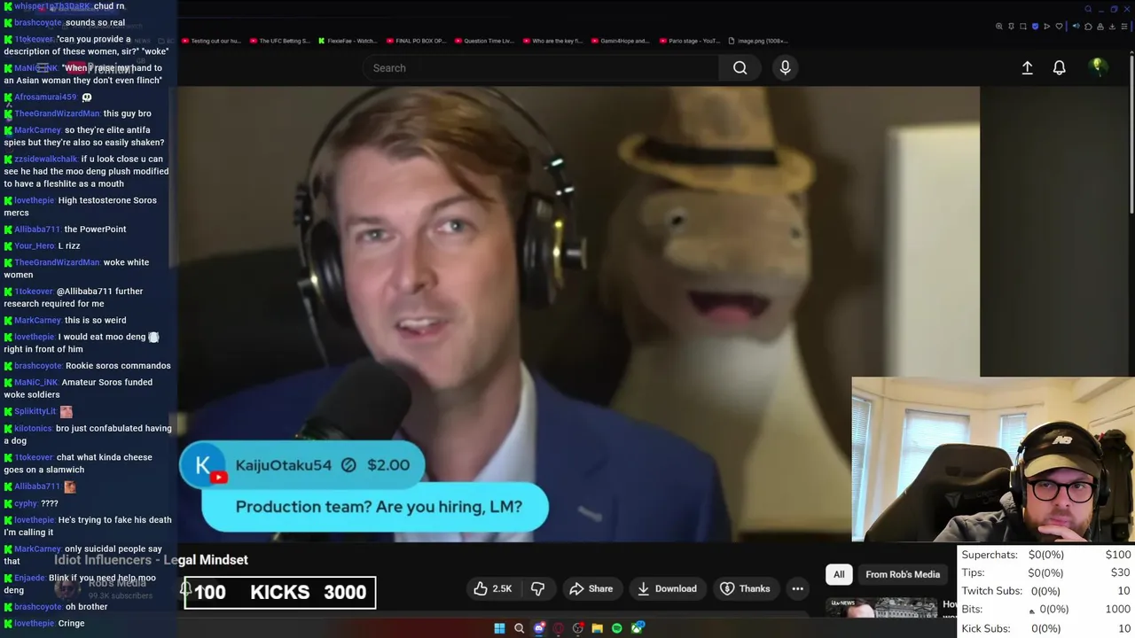Open Discord icon in the taskbar
The height and width of the screenshot is (638, 1135).
[x=539, y=628]
